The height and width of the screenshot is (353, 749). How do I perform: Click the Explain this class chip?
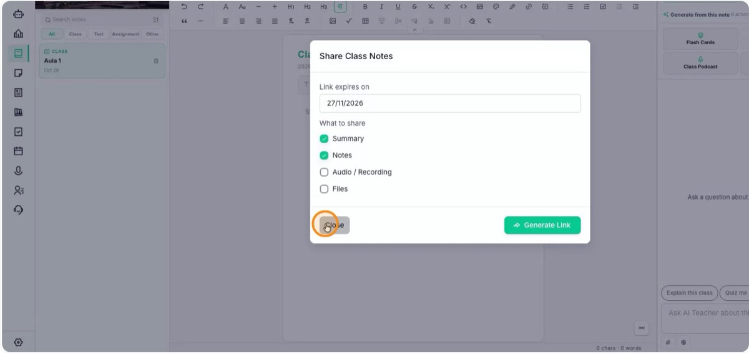tap(689, 293)
